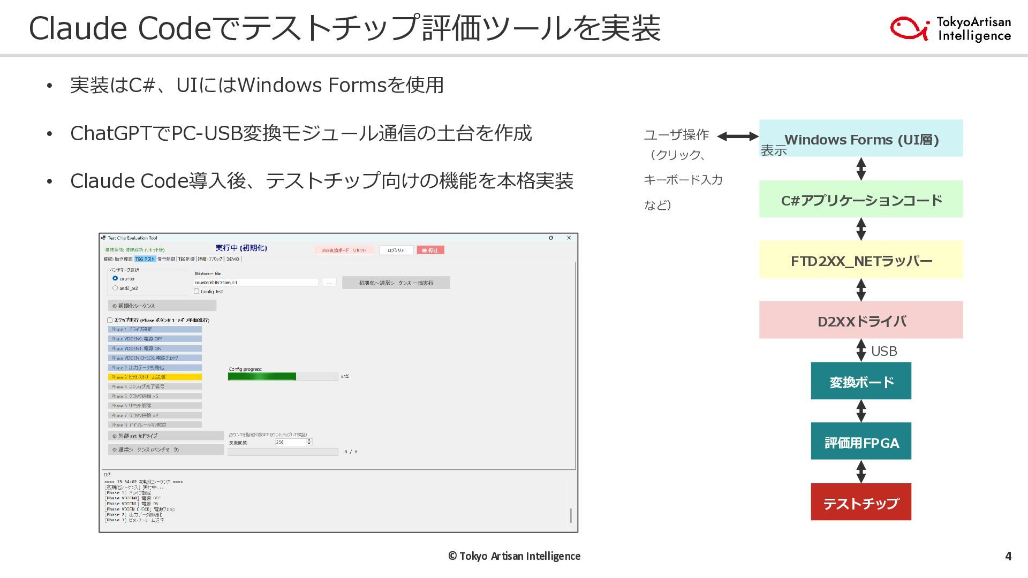Maximize the Test Chip Evaluation Tool window
The image size is (1028, 578).
[551, 238]
